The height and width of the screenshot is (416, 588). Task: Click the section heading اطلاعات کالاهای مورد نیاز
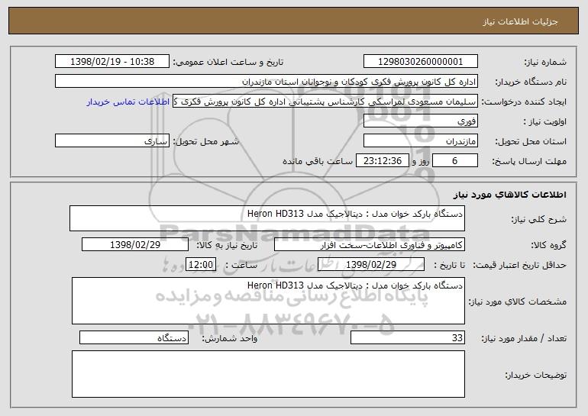coord(509,195)
